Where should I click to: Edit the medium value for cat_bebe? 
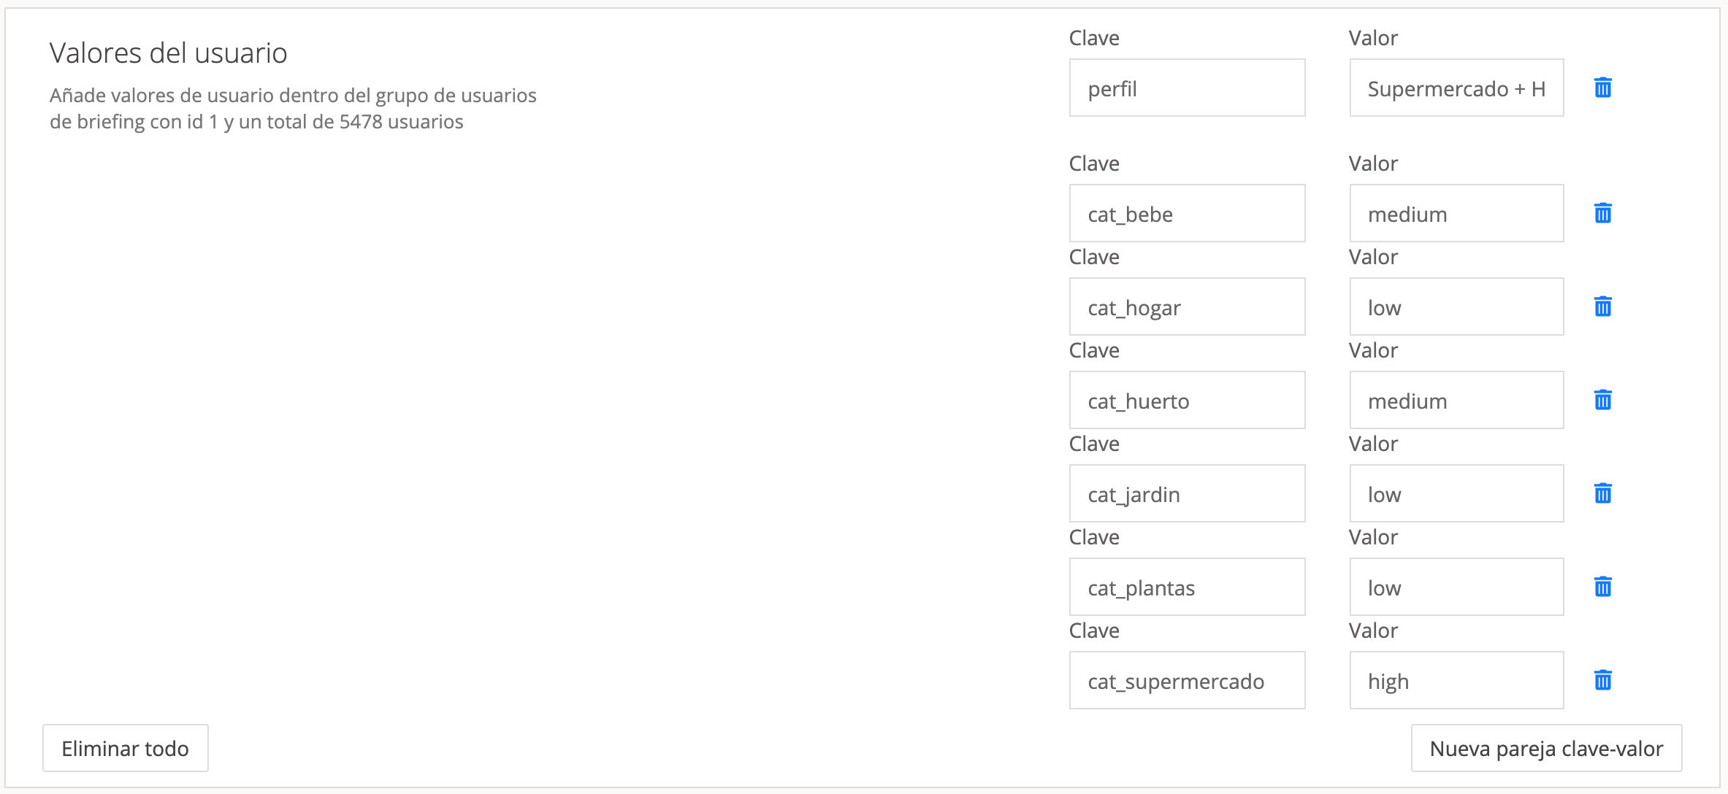[x=1456, y=214]
